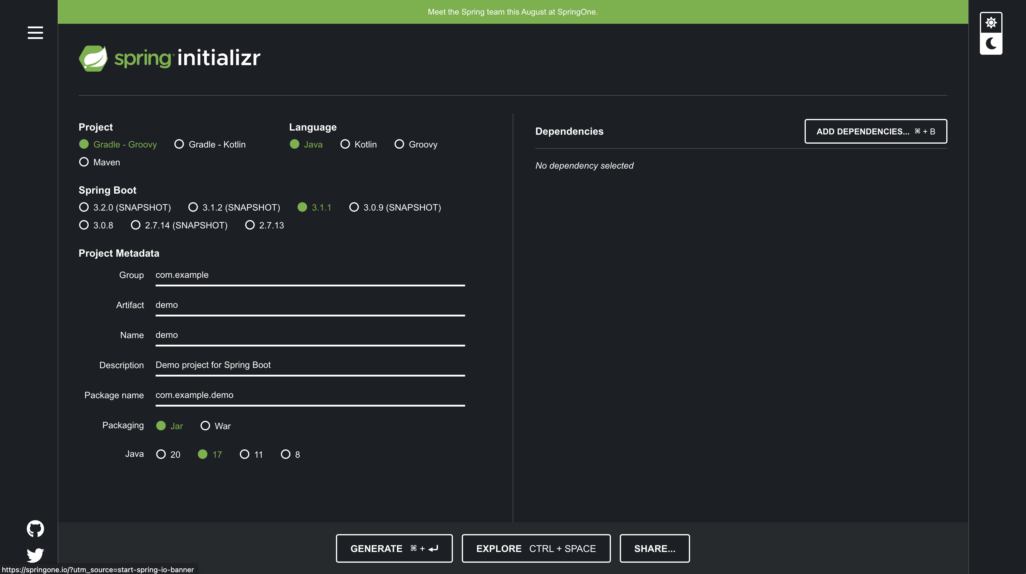Select Kotlin as the language

pyautogui.click(x=345, y=144)
